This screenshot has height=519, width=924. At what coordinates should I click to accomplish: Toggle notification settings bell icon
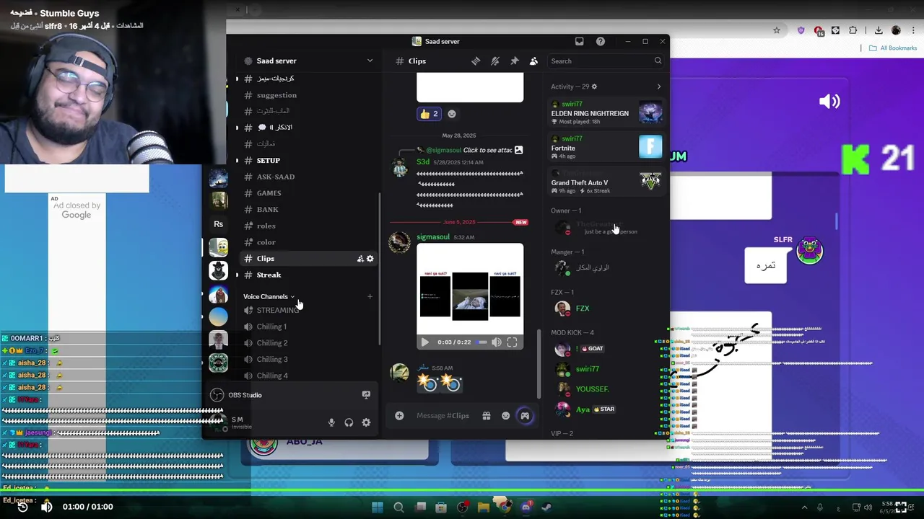pyautogui.click(x=495, y=61)
